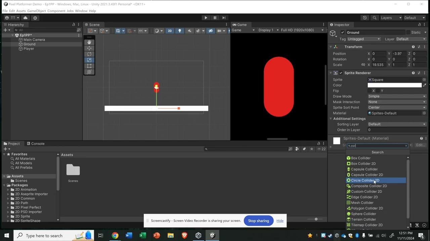Toggle Flip Y checkbox
The width and height of the screenshot is (430, 241).
pos(378,91)
